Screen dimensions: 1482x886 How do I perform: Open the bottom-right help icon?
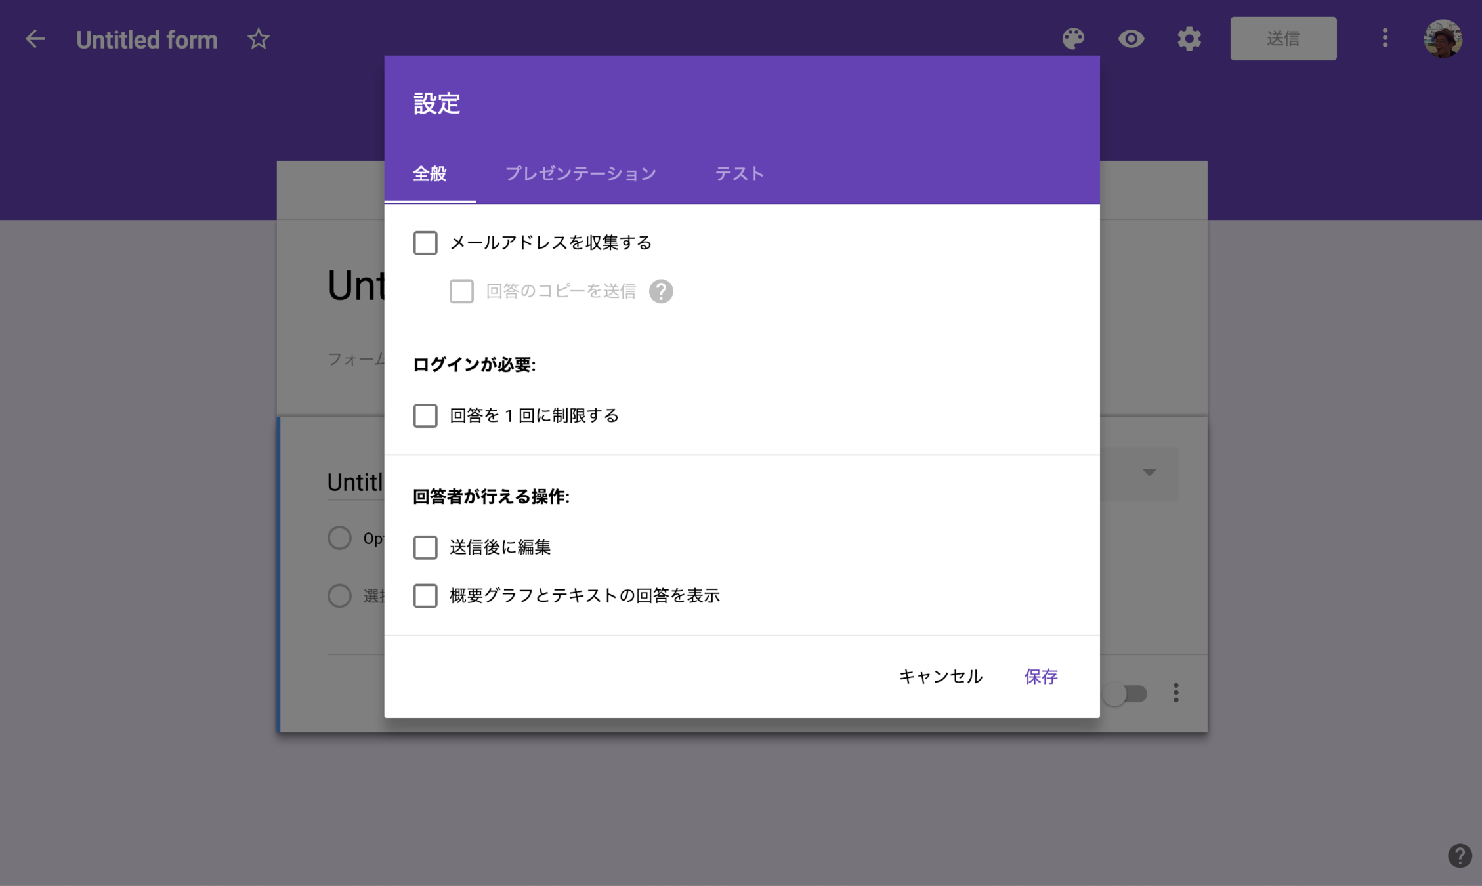pos(1460,856)
